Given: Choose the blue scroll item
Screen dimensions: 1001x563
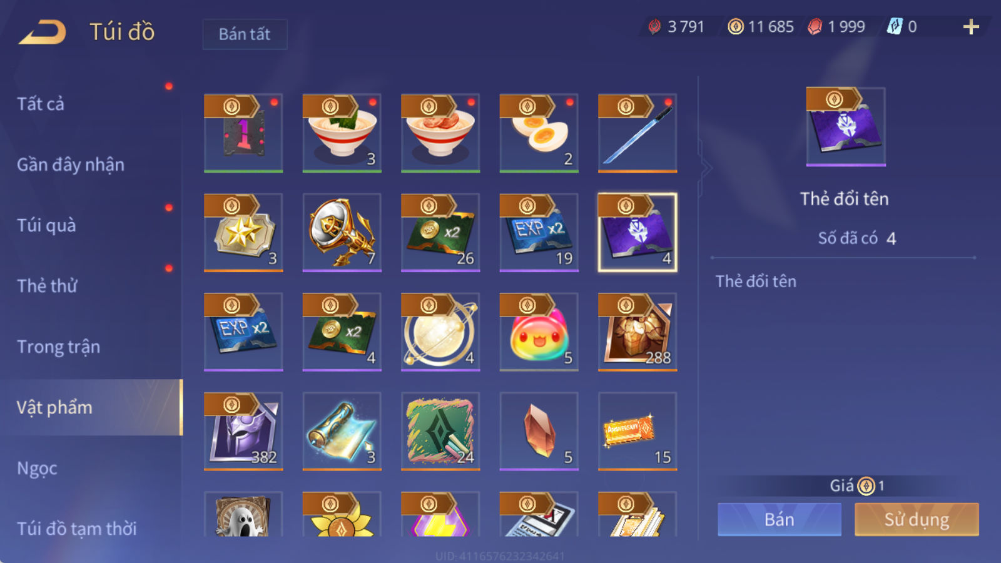Looking at the screenshot, I should click(x=342, y=432).
